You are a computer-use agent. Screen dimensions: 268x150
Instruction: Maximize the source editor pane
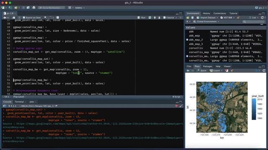[180, 14]
